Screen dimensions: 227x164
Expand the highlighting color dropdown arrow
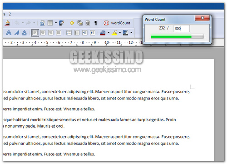coord(120,33)
